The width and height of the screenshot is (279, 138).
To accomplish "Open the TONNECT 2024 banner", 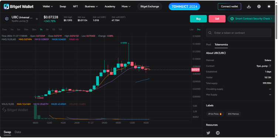I will [x=184, y=7].
